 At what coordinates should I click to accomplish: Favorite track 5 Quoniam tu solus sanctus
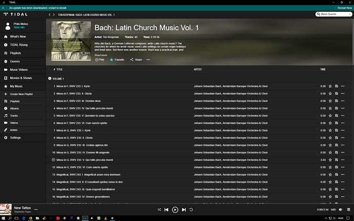[x=330, y=116]
